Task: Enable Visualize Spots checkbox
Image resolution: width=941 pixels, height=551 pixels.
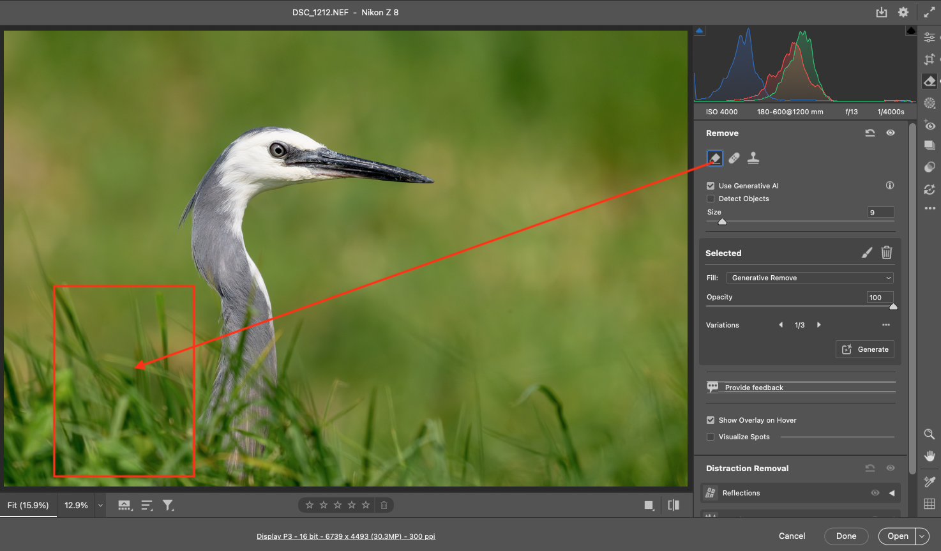Action: pyautogui.click(x=711, y=437)
